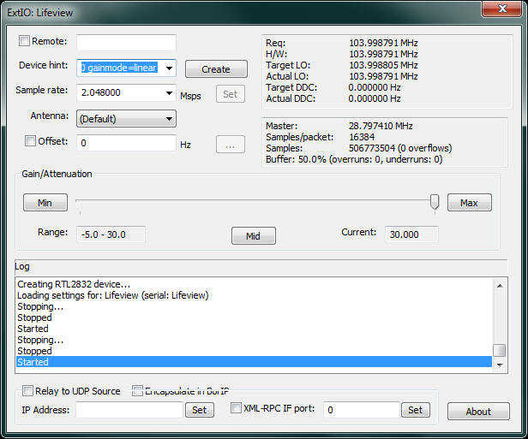Click Set button next to IP Address
The width and height of the screenshot is (528, 439).
[200, 410]
